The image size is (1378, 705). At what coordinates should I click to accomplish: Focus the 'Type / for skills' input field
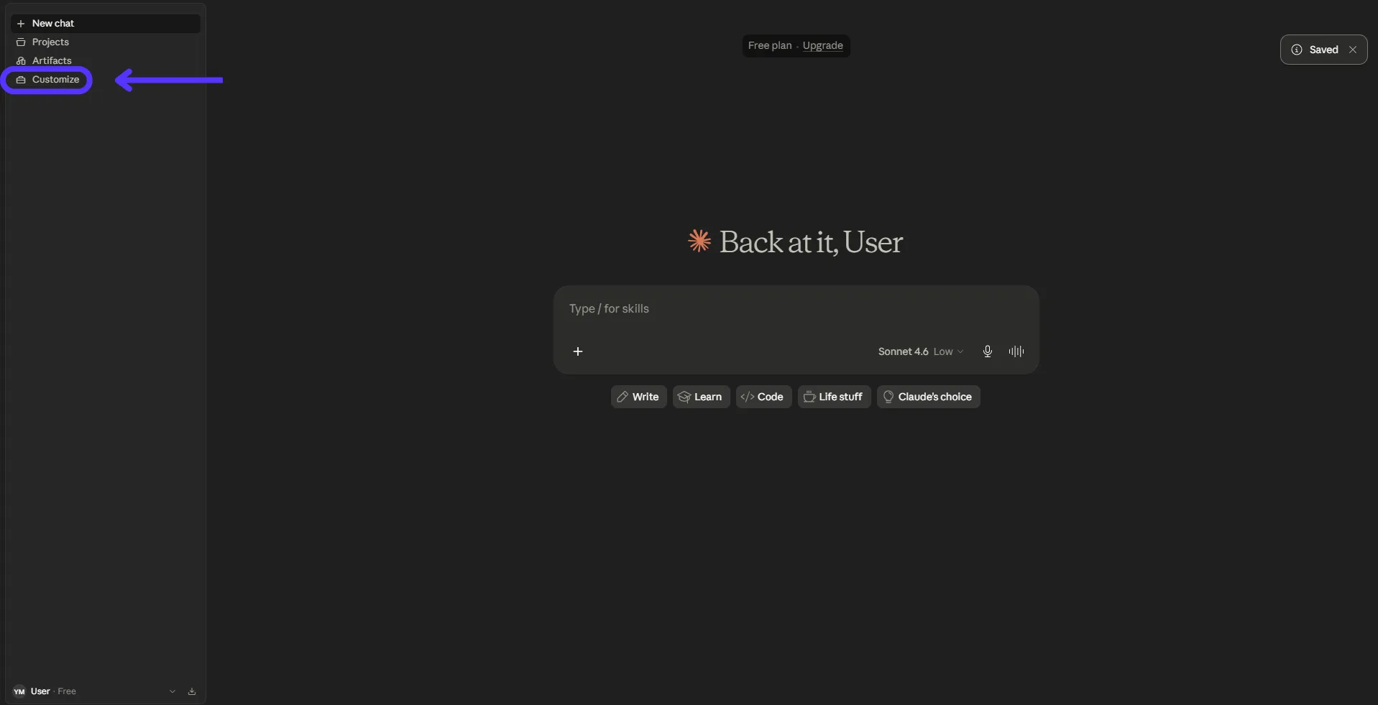pyautogui.click(x=796, y=309)
